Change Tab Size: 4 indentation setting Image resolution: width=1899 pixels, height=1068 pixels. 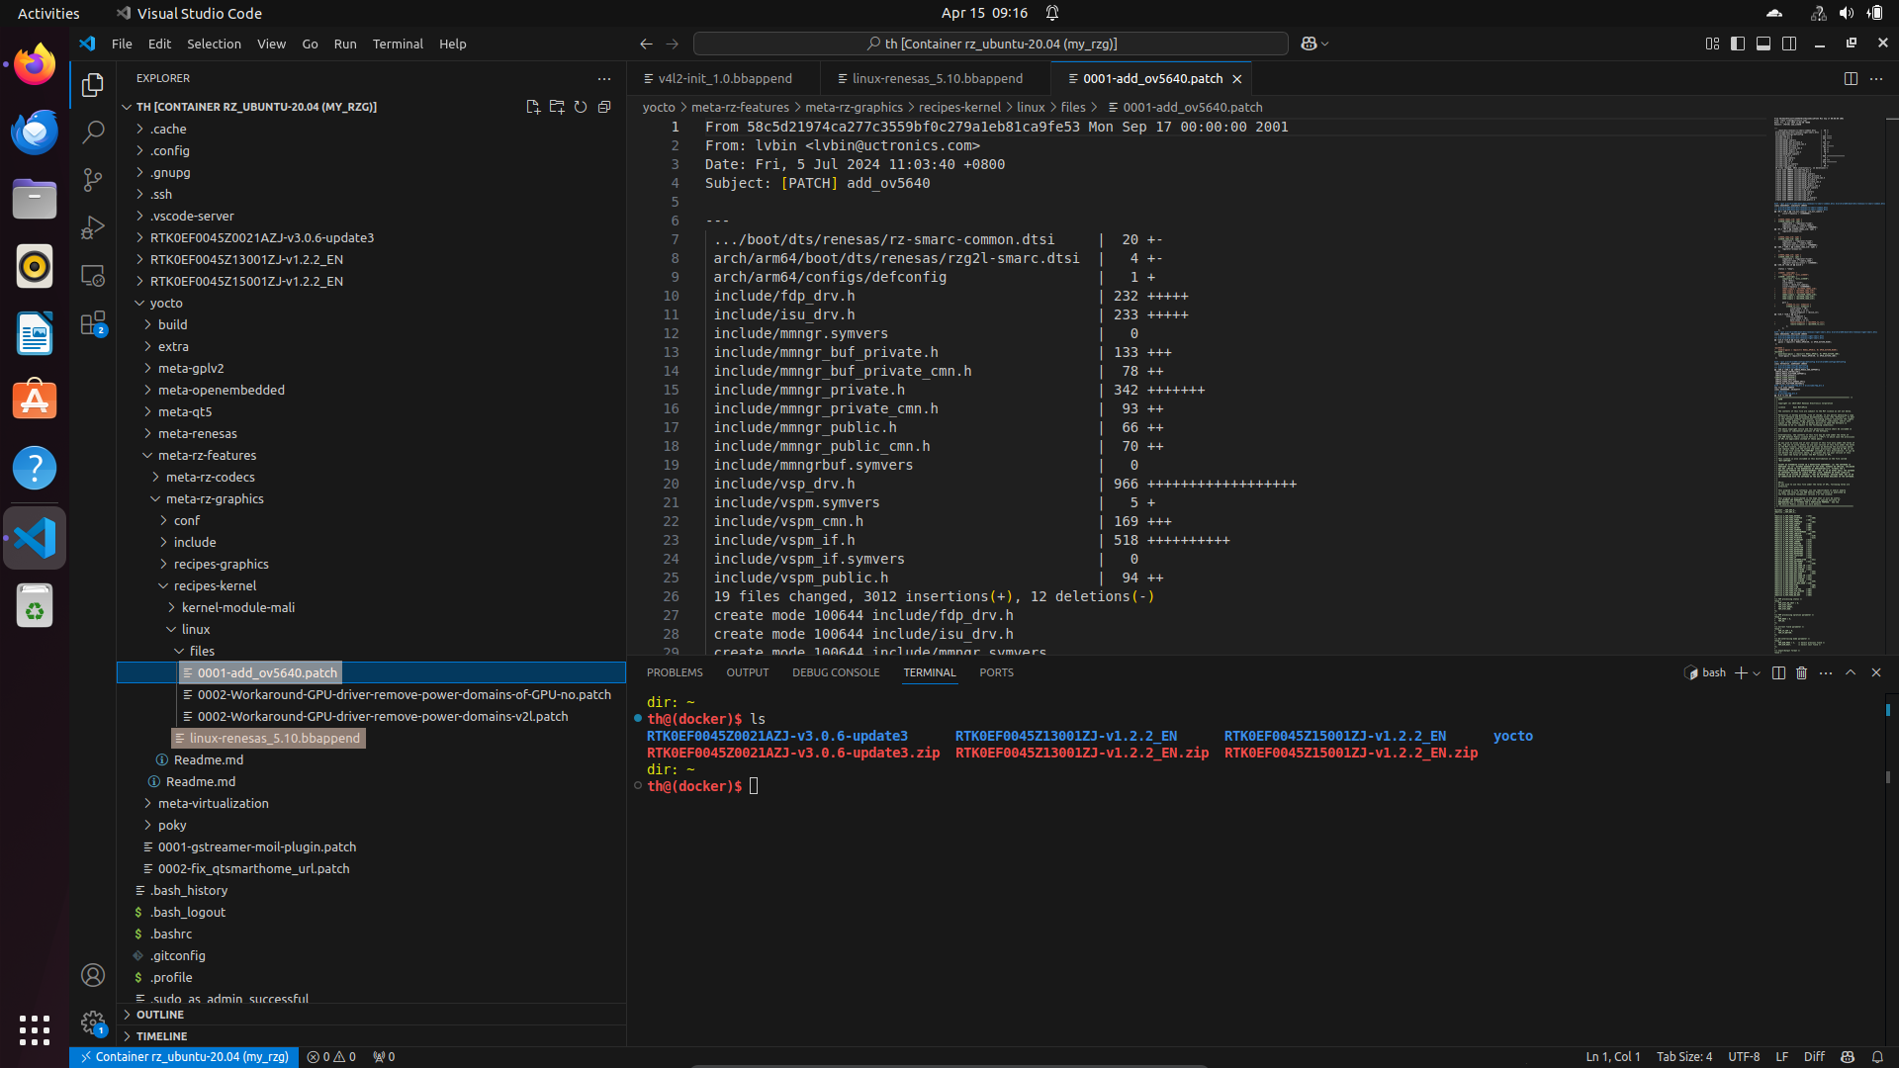(1684, 1056)
